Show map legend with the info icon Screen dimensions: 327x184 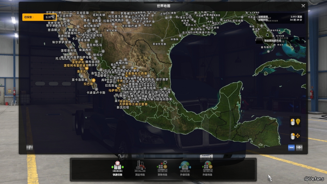click(x=30, y=148)
